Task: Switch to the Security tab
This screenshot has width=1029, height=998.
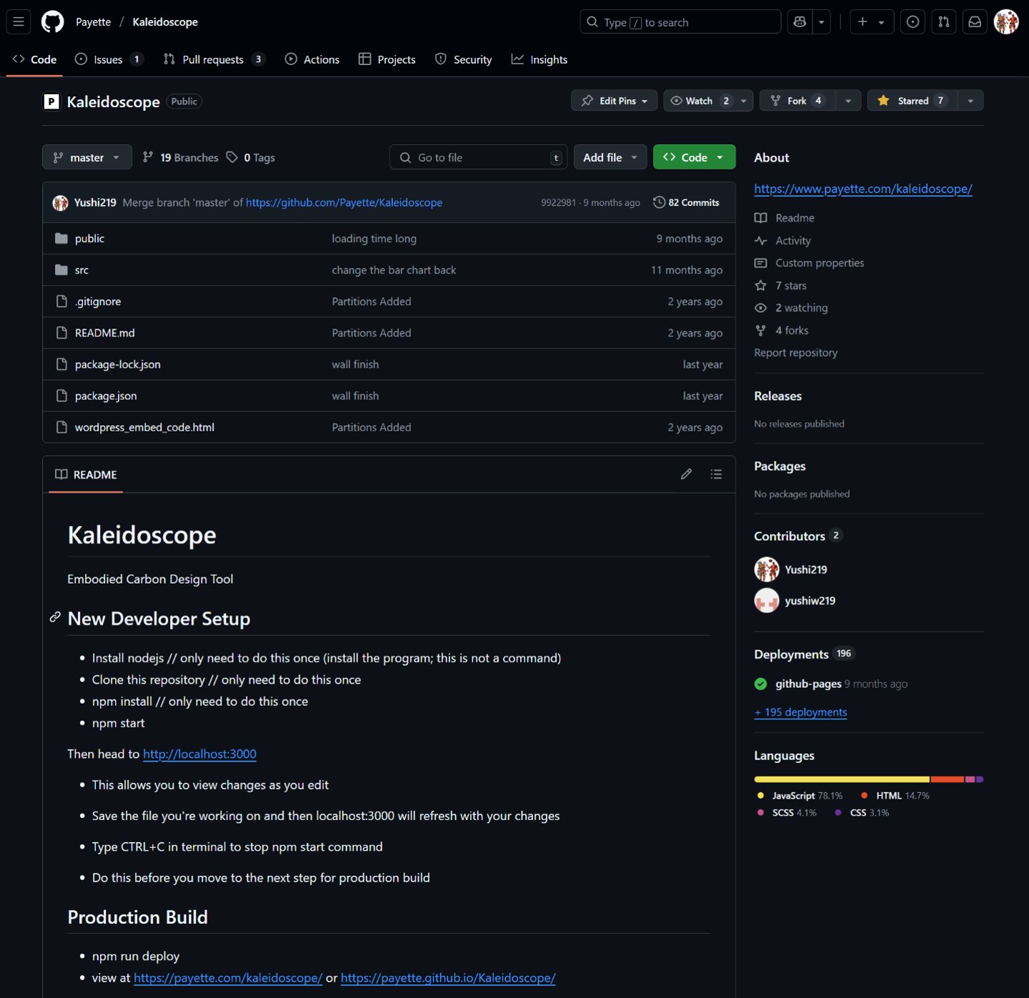Action: [x=464, y=59]
